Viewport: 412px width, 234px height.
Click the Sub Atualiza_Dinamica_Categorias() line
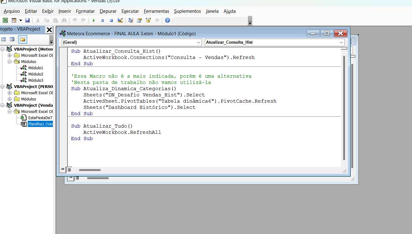(x=124, y=89)
